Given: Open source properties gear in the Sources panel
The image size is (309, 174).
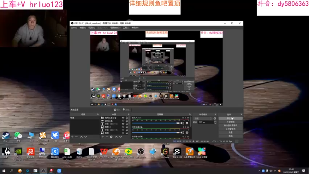Looking at the screenshot, I should (111, 137).
